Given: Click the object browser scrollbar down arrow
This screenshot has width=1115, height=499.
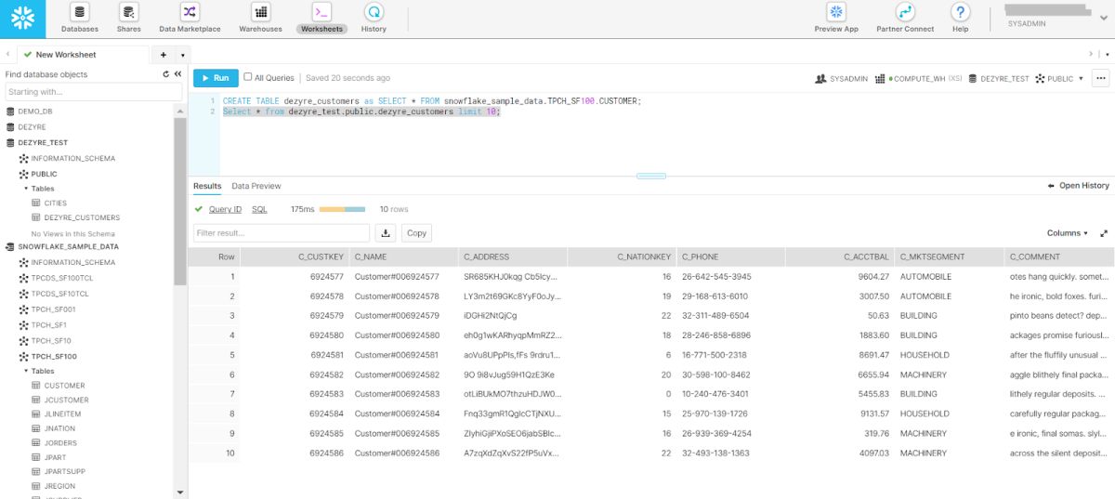Looking at the screenshot, I should pyautogui.click(x=179, y=492).
